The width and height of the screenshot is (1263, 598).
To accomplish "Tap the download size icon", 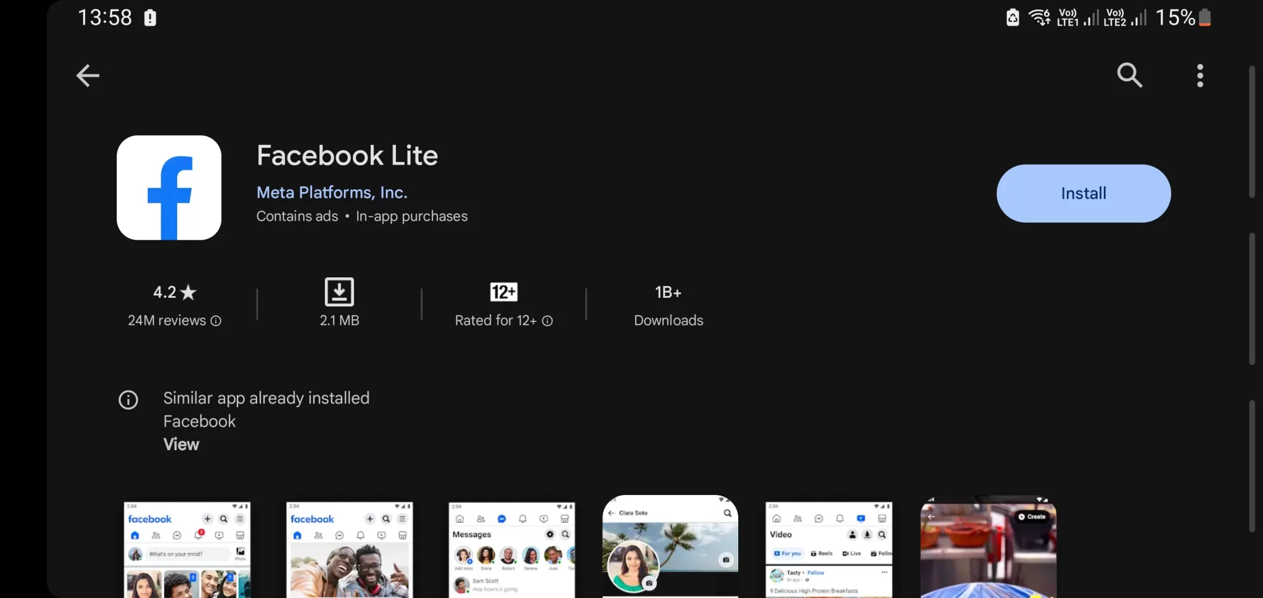I will coord(339,292).
